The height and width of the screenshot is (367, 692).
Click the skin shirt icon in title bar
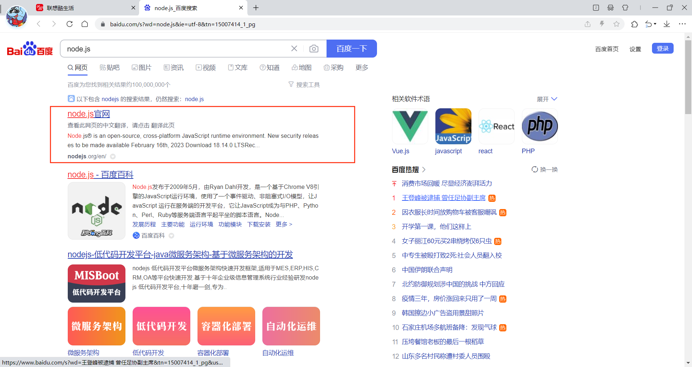click(625, 8)
